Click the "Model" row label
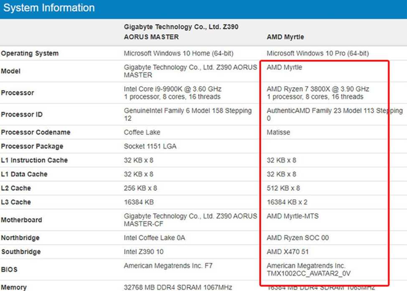 [10, 71]
